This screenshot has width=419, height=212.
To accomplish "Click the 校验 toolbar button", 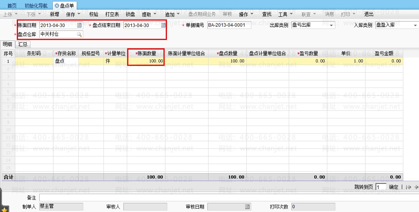I will pos(94,14).
